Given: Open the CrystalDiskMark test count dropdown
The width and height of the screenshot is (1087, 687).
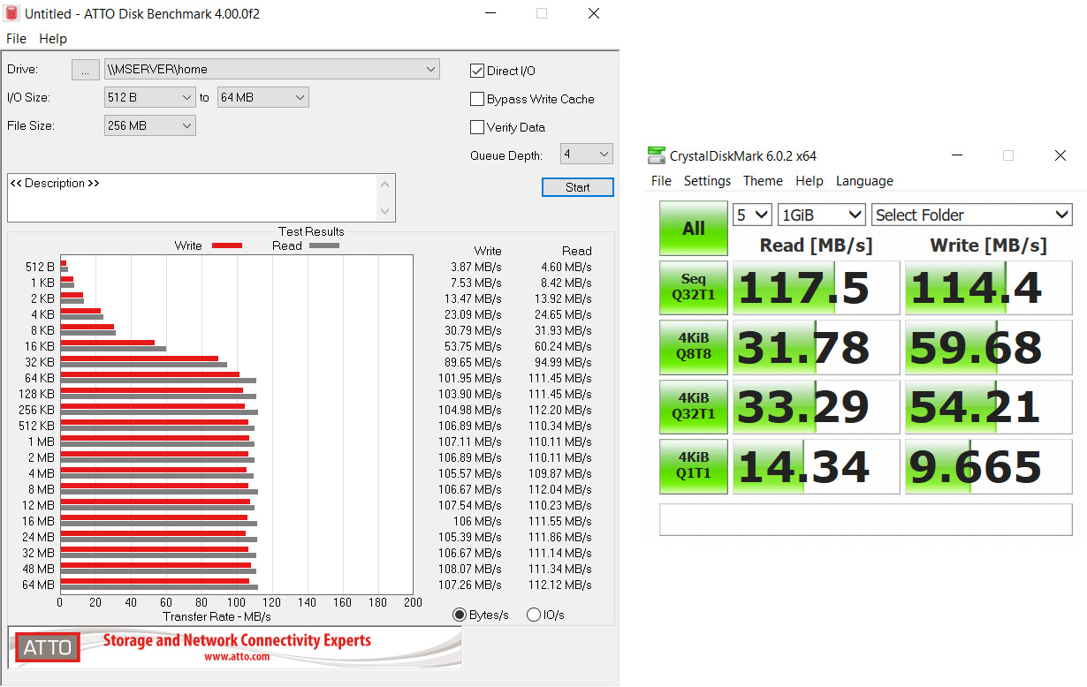Looking at the screenshot, I should pyautogui.click(x=752, y=215).
